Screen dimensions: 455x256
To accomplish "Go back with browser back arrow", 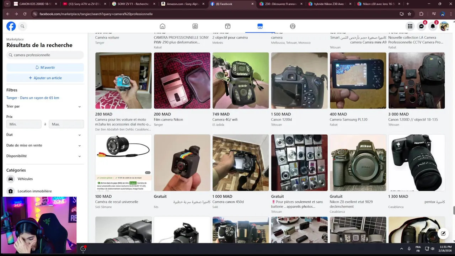I will pyautogui.click(x=8, y=14).
